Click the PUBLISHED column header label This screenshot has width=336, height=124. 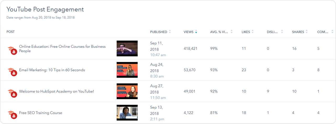159,32
